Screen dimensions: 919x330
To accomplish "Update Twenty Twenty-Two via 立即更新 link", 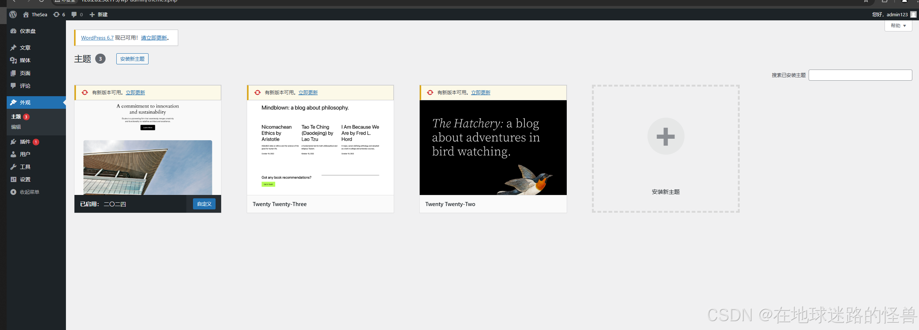I will coord(481,92).
